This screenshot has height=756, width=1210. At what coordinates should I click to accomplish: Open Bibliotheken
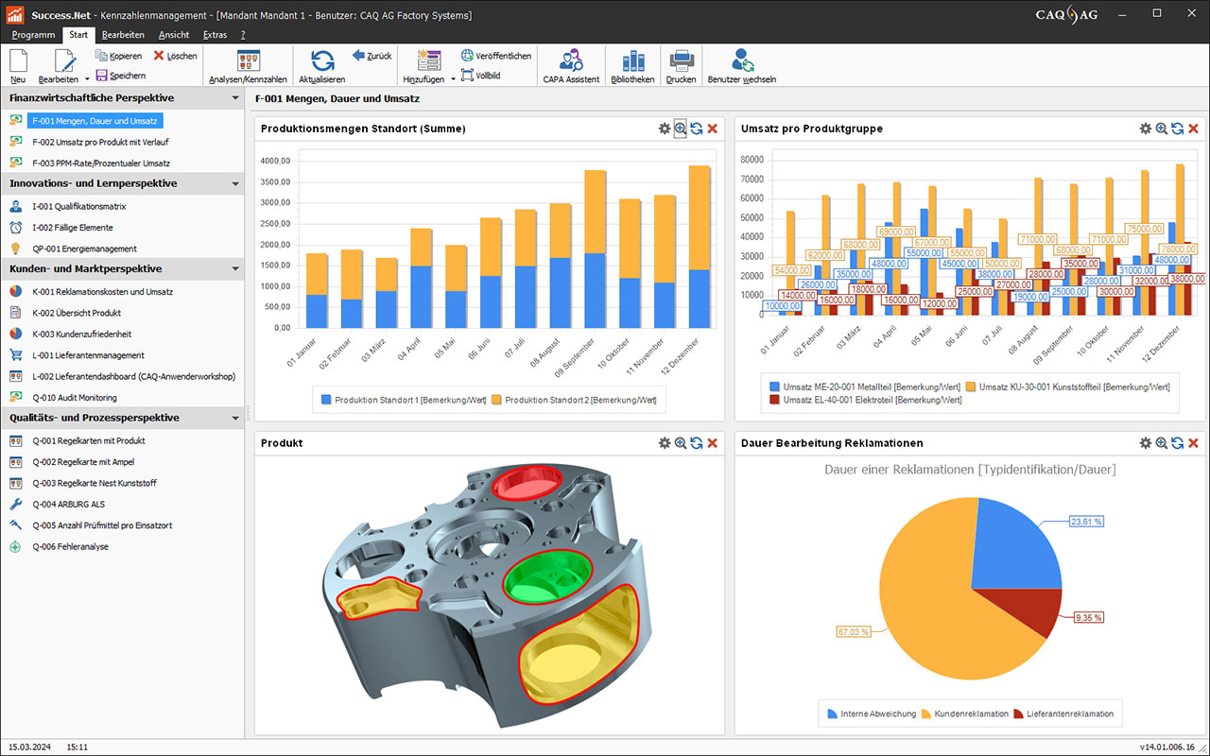(x=632, y=66)
